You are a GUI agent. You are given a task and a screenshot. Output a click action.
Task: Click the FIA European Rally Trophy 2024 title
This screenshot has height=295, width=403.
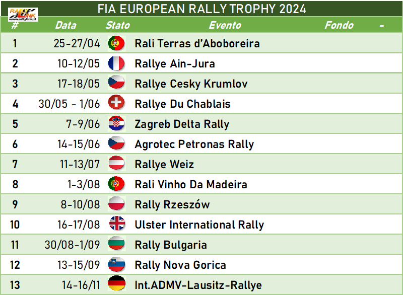tap(202, 9)
